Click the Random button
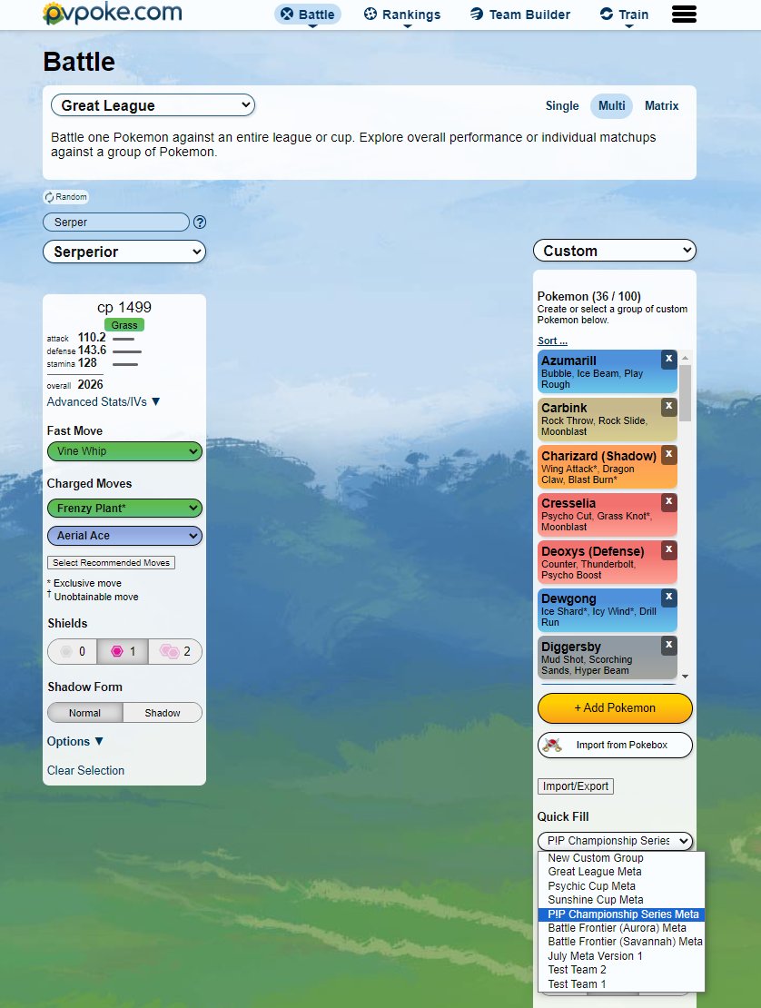761x1008 pixels. coord(66,197)
